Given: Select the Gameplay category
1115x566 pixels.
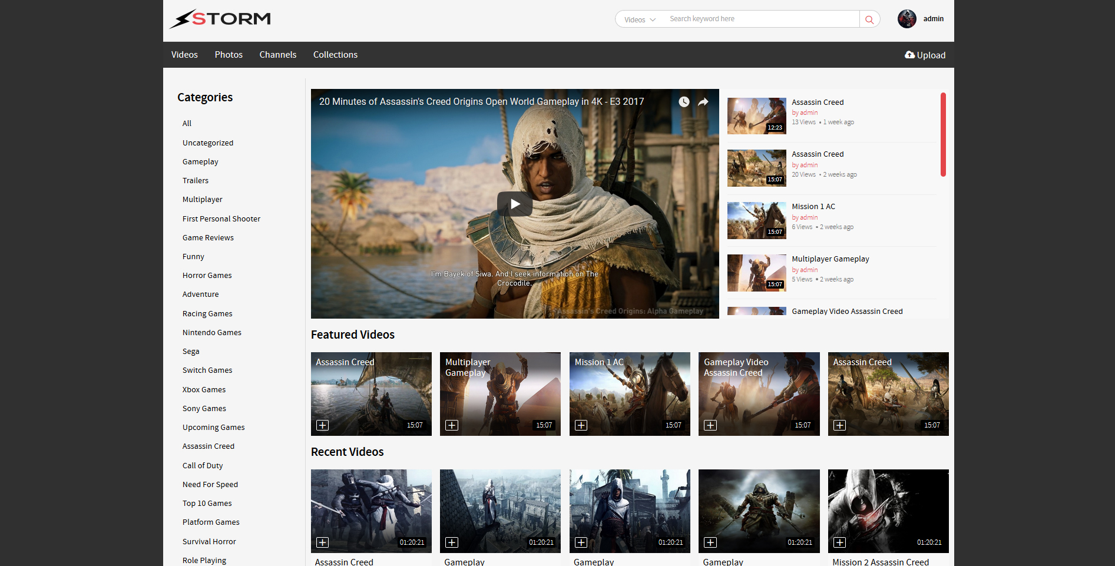Looking at the screenshot, I should coord(200,162).
